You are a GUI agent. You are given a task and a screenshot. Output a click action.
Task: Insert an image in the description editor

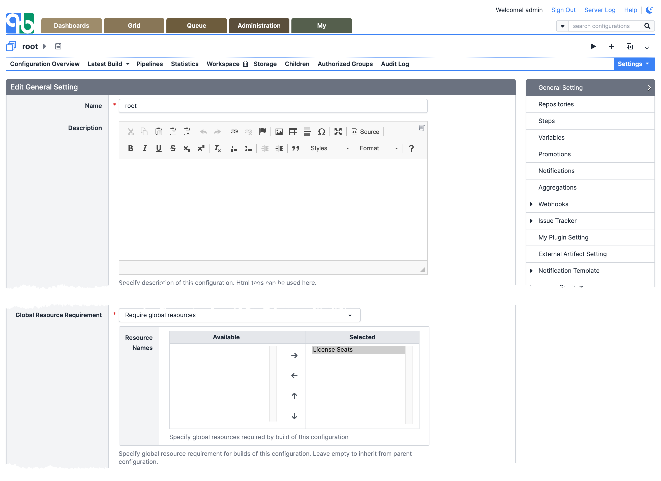(x=279, y=132)
